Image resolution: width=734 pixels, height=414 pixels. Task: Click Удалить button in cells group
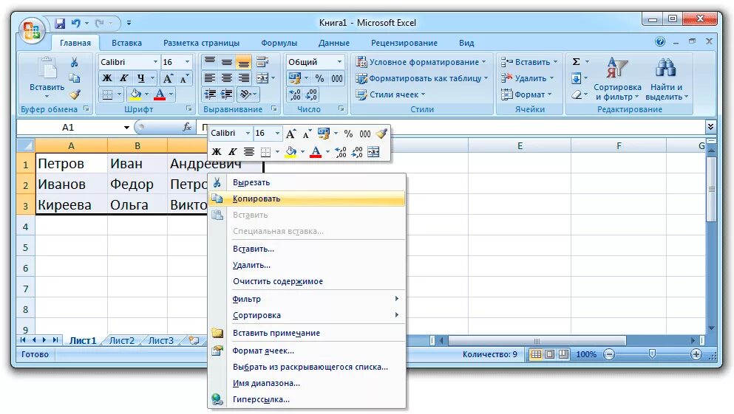coord(529,78)
